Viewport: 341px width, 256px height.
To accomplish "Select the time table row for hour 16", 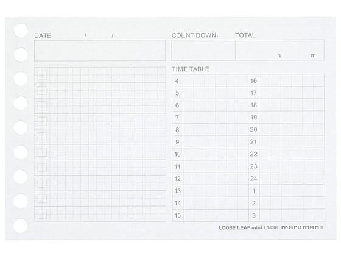I will pos(287,80).
